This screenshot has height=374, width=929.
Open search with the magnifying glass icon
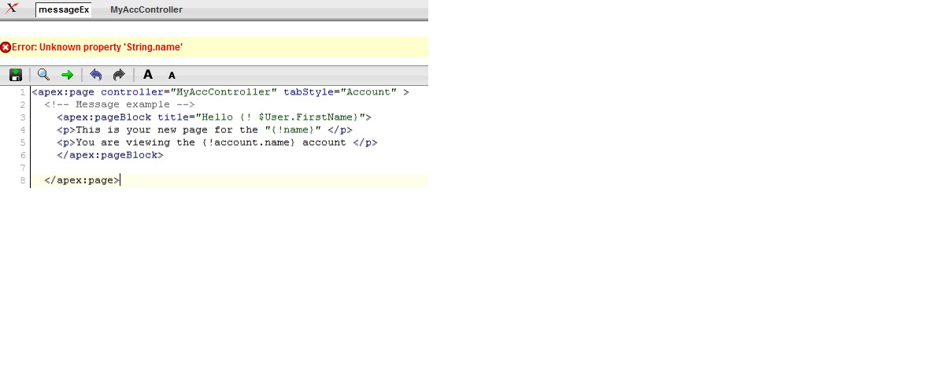[x=43, y=75]
